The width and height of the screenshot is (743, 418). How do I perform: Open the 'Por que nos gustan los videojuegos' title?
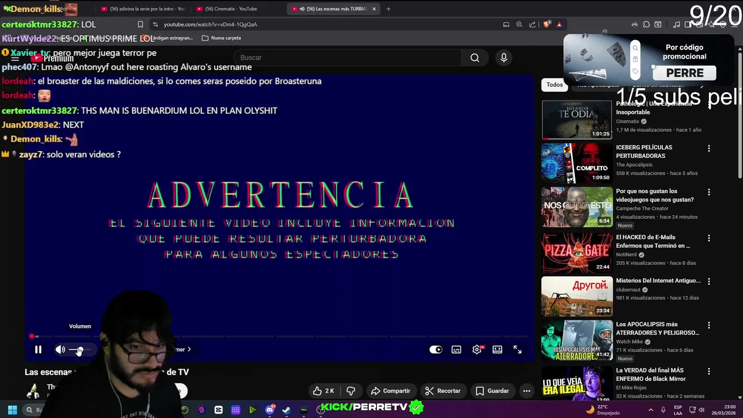tap(655, 195)
